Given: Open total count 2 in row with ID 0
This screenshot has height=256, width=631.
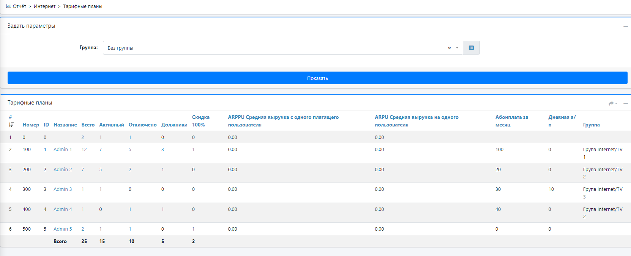Looking at the screenshot, I should tap(83, 137).
